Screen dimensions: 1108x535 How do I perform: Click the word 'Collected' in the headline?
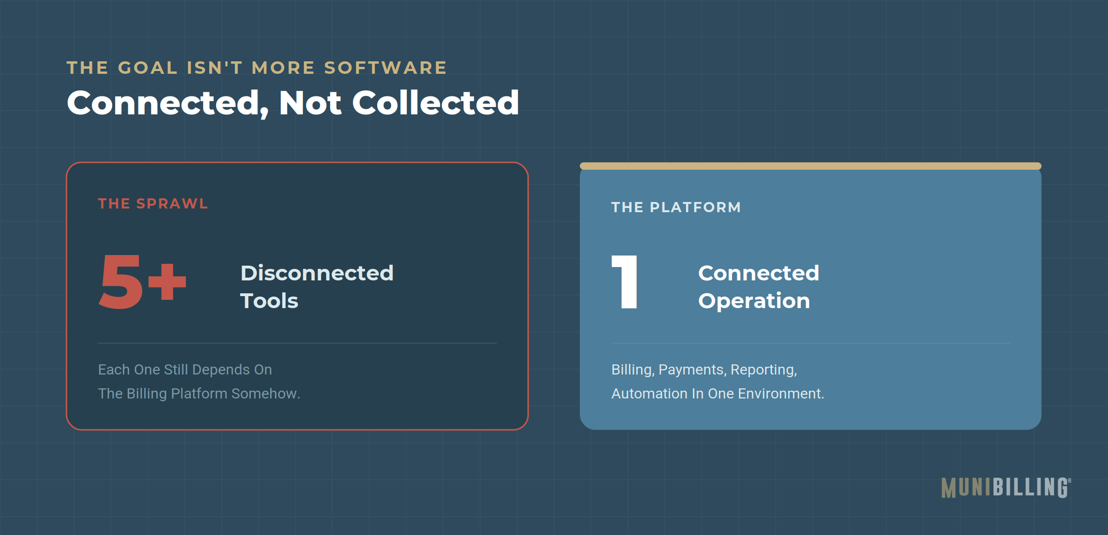point(436,102)
